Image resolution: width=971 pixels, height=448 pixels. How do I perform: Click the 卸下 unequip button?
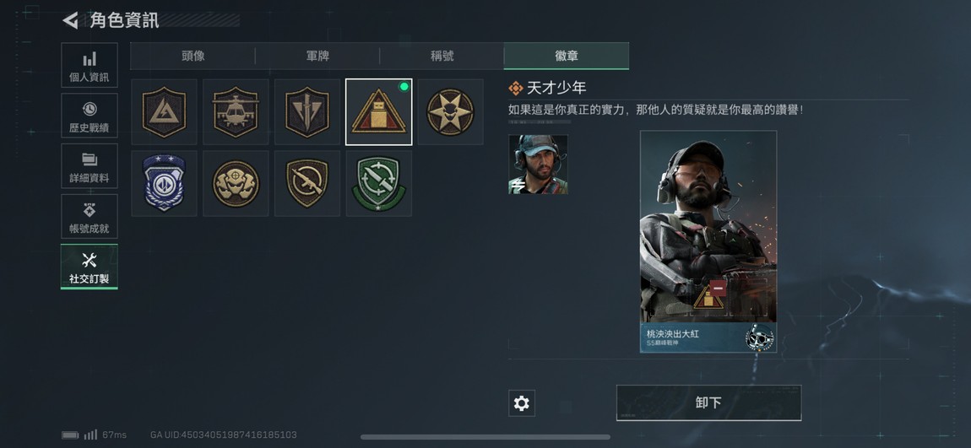tap(708, 402)
